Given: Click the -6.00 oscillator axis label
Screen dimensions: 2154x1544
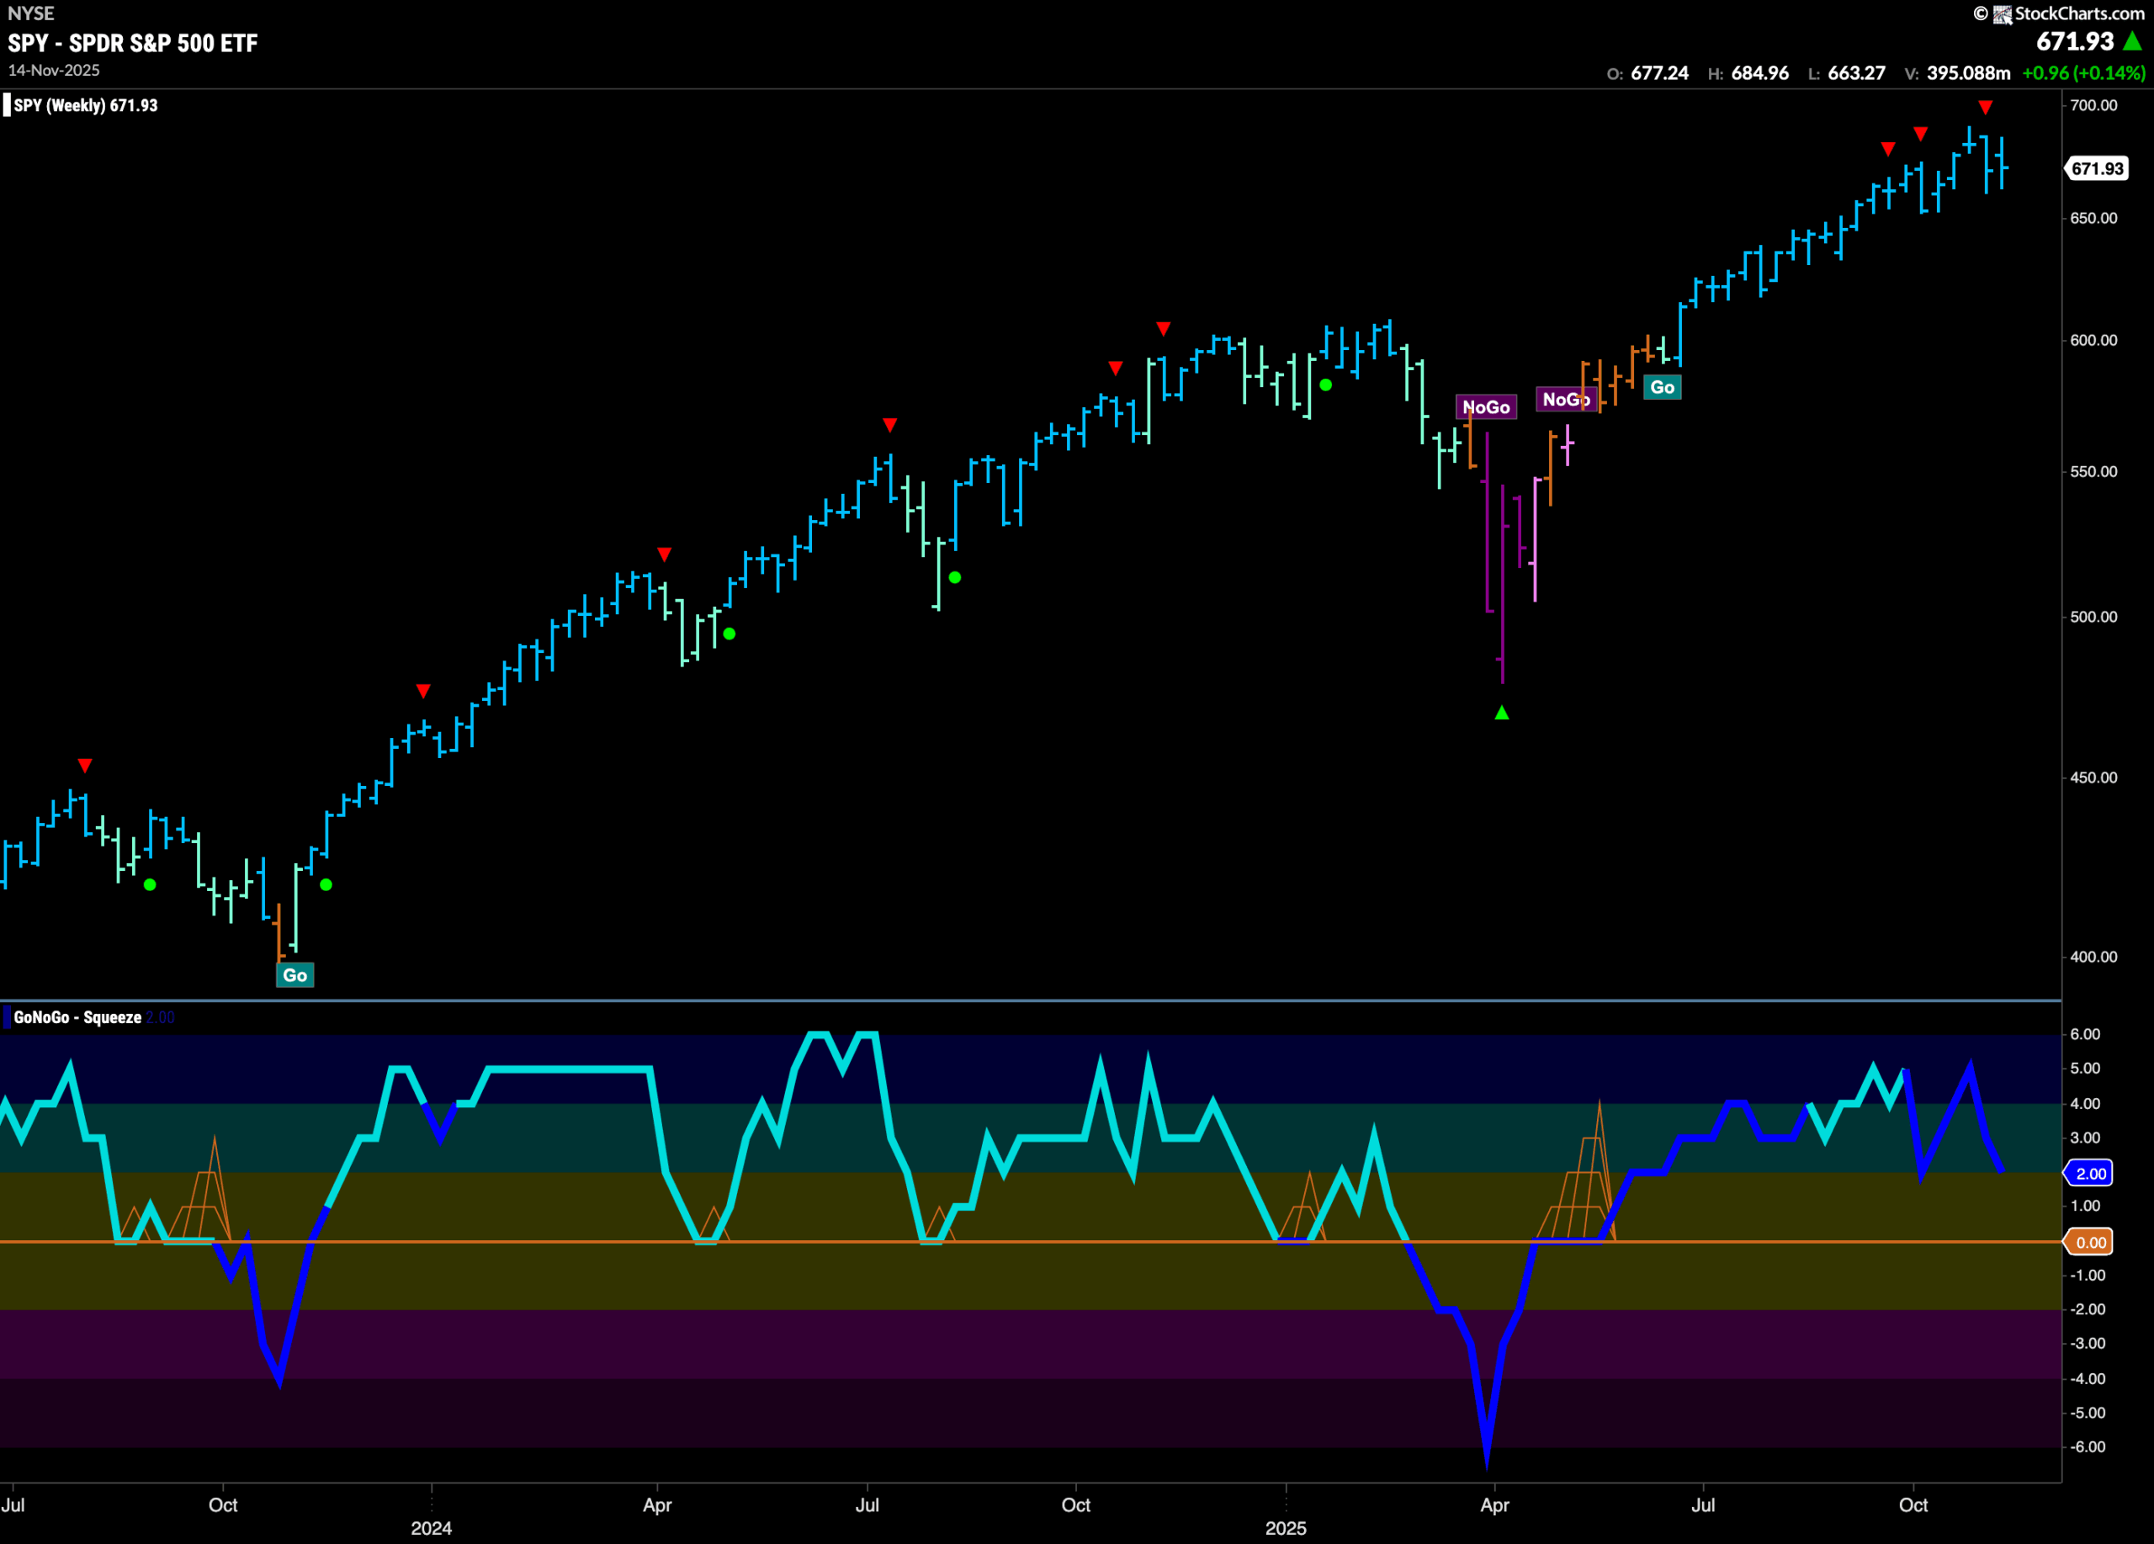Looking at the screenshot, I should coord(2087,1446).
